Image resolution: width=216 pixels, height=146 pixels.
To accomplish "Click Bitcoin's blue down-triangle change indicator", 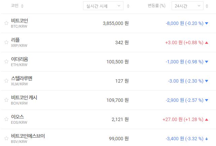I will point(207,23).
